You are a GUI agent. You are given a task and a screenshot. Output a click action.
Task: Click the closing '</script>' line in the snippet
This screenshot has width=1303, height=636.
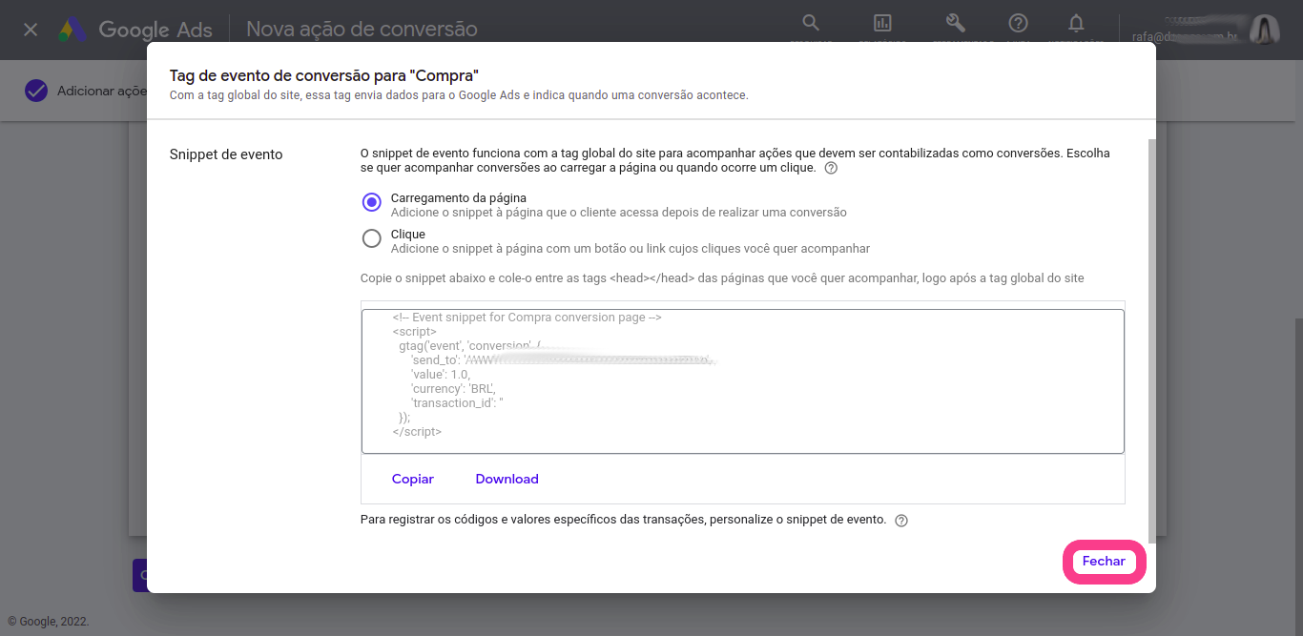click(x=417, y=432)
